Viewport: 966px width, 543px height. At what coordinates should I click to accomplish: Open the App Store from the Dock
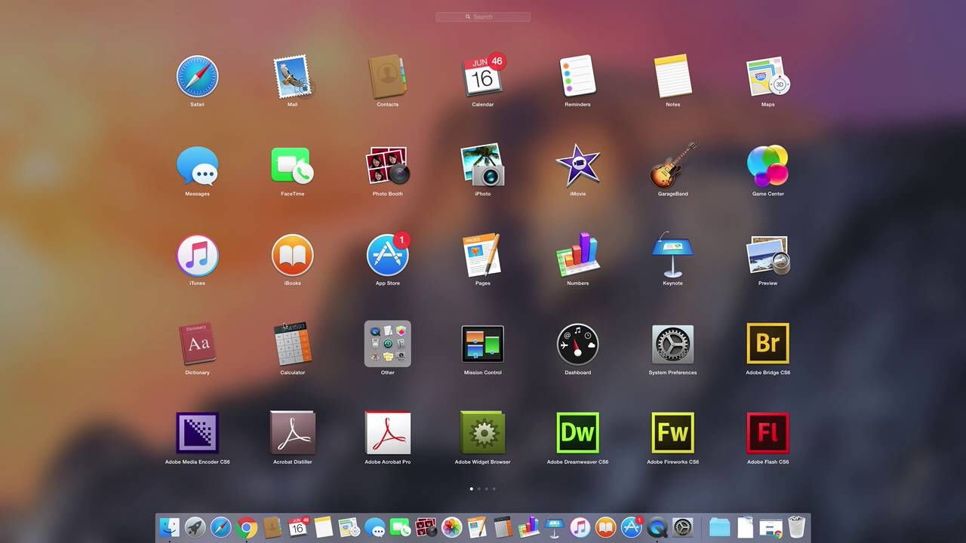point(632,526)
